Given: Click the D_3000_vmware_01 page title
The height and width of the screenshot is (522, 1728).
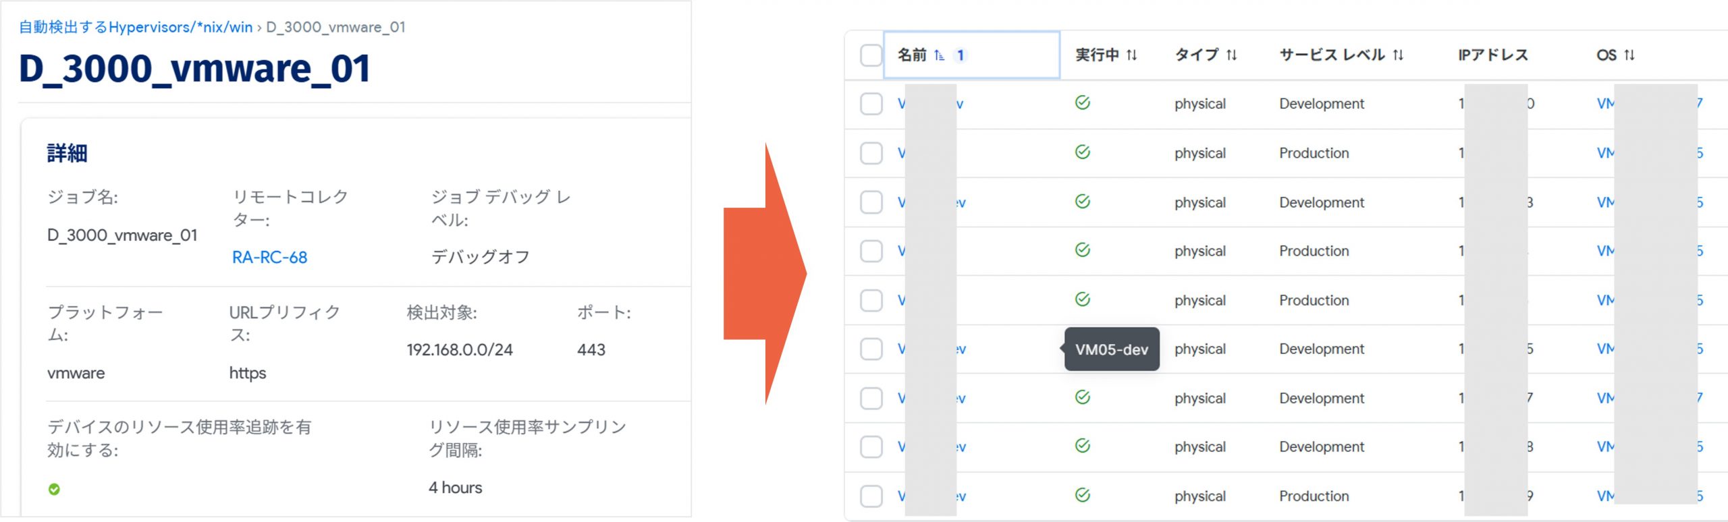Looking at the screenshot, I should pos(194,69).
